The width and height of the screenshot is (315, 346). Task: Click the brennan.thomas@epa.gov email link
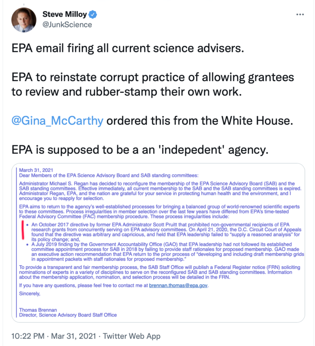tap(178, 286)
